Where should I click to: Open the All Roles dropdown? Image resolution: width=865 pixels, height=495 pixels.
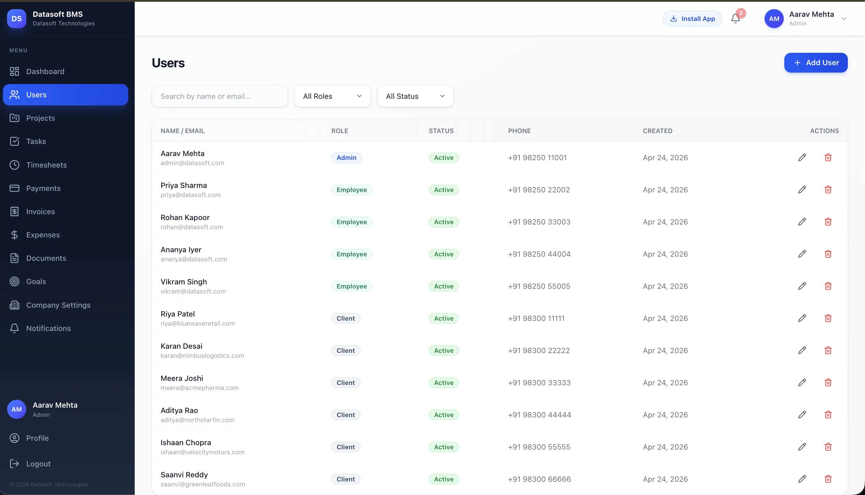(x=332, y=96)
